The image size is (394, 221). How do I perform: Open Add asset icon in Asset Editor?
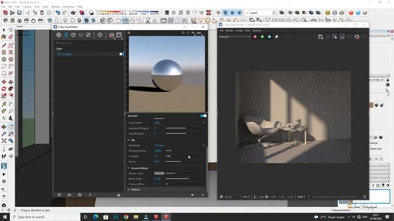[x=59, y=195]
